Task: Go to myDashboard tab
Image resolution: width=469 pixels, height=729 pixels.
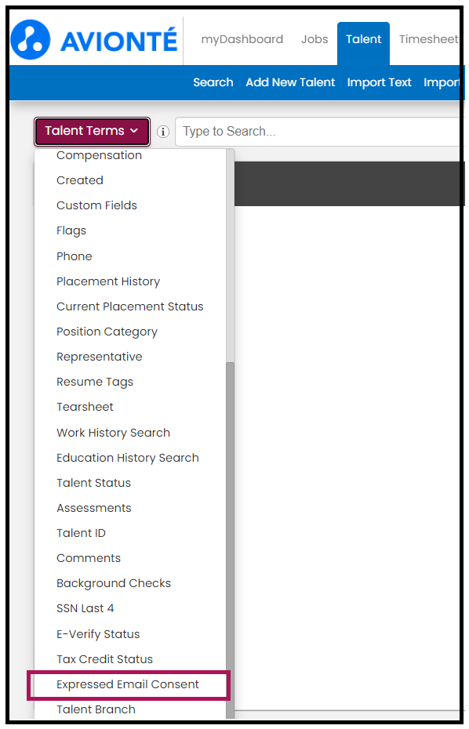Action: [x=242, y=39]
